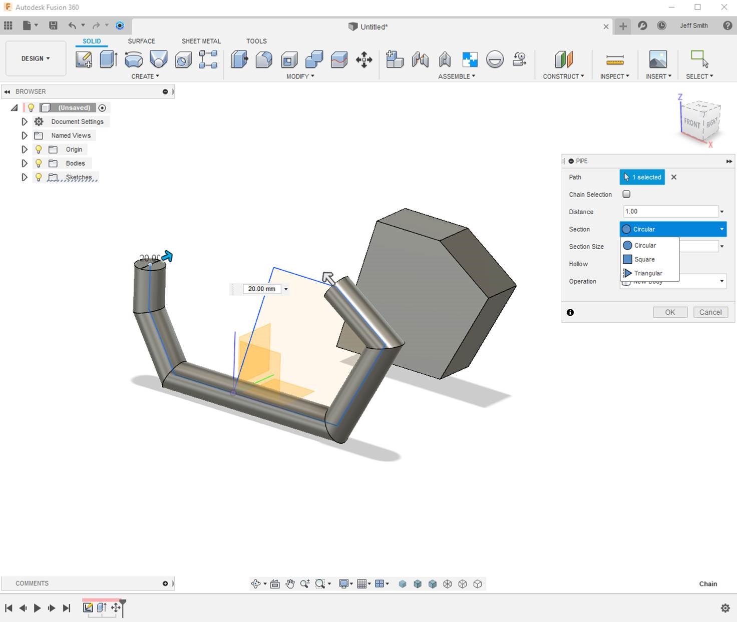Cancel the Pipe command

[x=710, y=312]
